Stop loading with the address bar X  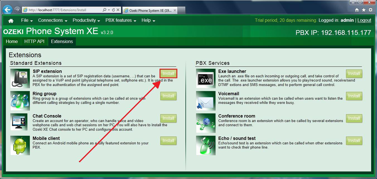point(118,10)
